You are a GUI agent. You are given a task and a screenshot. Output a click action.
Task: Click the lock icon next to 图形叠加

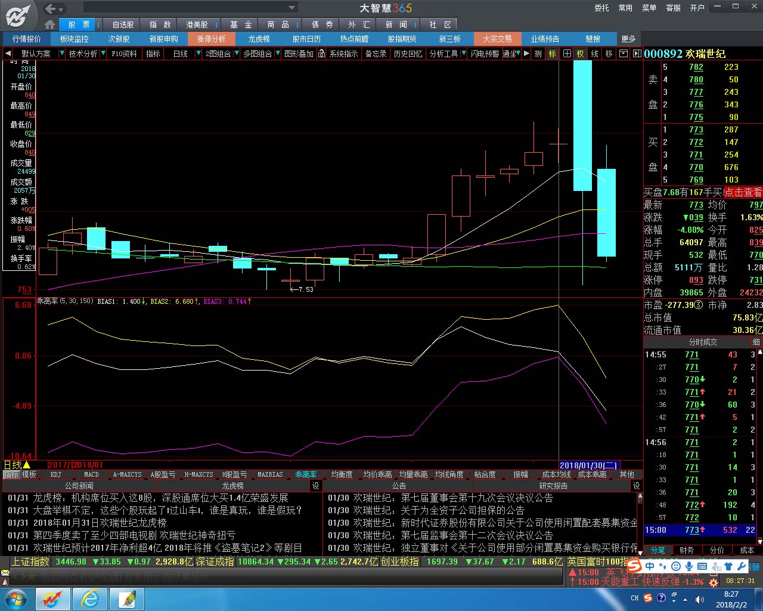point(321,54)
